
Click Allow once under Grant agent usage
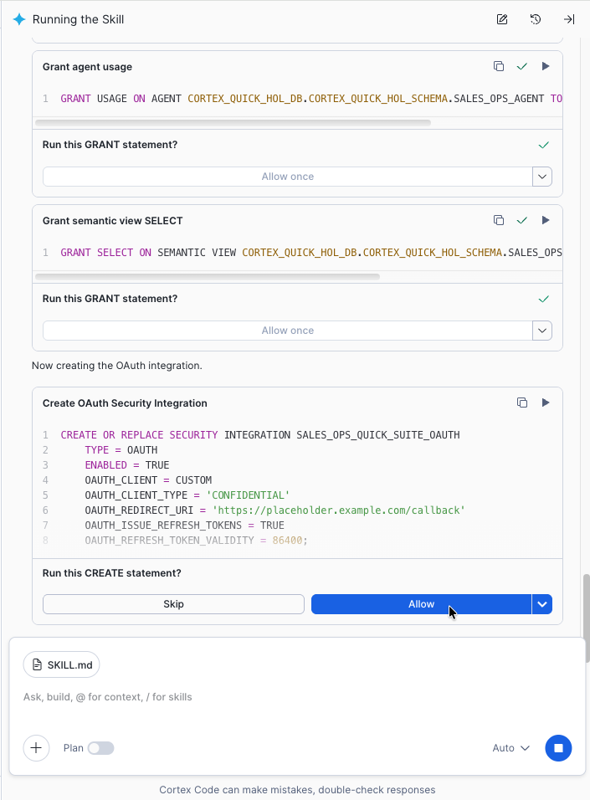pos(287,177)
